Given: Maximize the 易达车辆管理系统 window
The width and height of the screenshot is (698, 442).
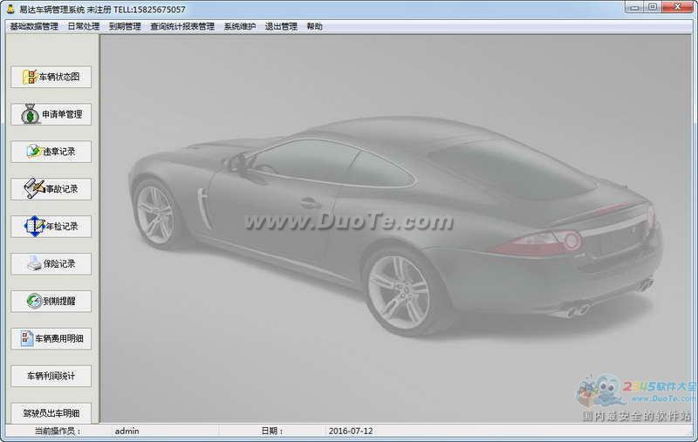Looking at the screenshot, I should [653, 8].
